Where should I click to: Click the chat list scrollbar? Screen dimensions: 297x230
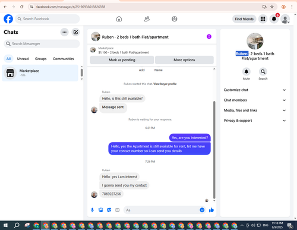tap(81, 73)
